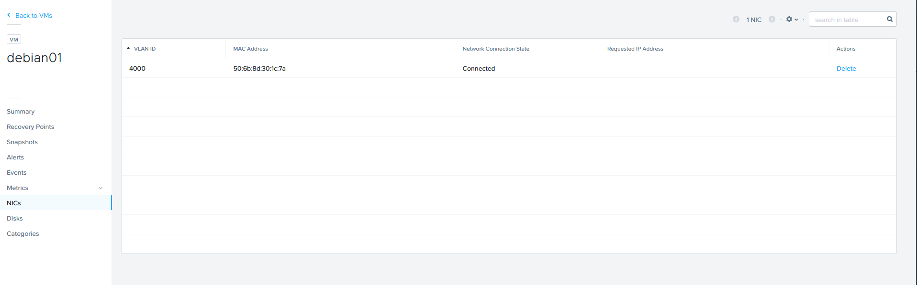Click the next page arrow icon
Screen dimensions: 917x285
(772, 19)
